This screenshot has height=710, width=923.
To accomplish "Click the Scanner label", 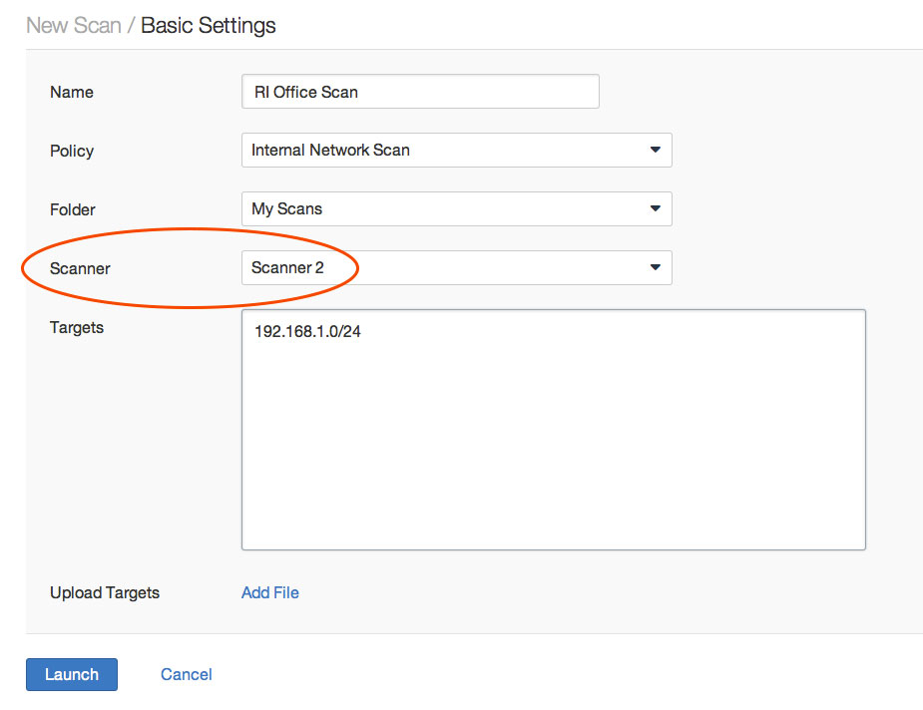I will 80,268.
